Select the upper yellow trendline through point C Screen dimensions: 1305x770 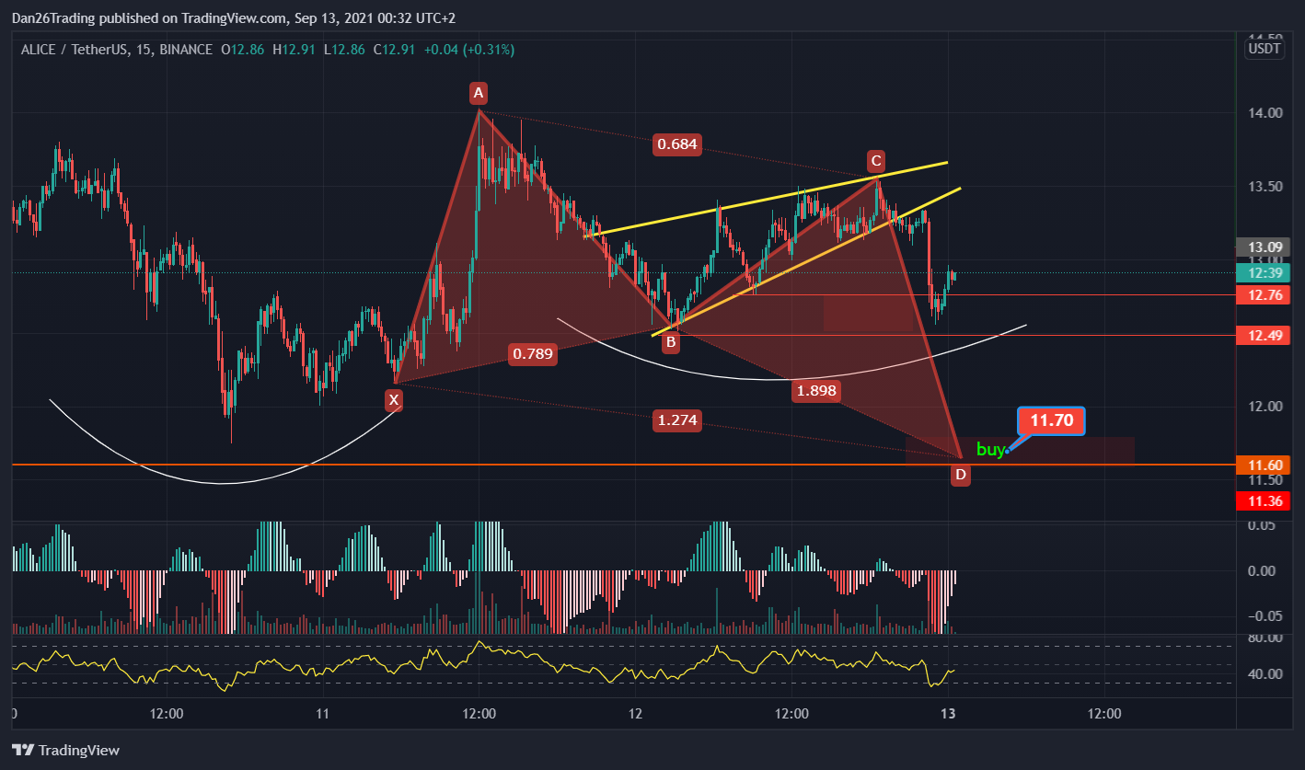click(766, 200)
